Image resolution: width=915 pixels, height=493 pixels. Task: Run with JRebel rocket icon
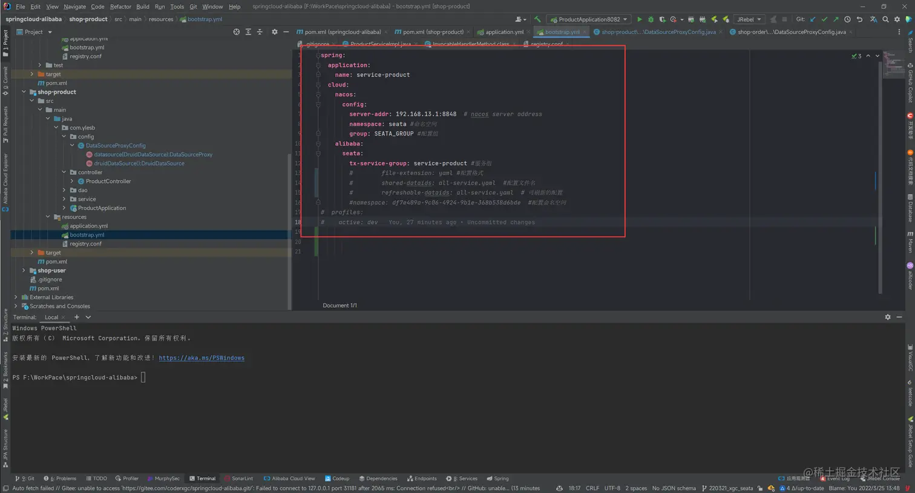(714, 19)
